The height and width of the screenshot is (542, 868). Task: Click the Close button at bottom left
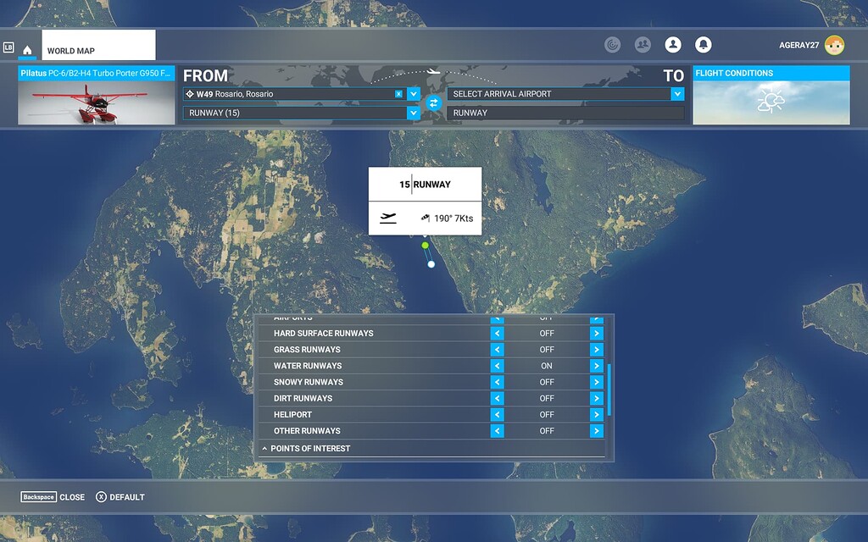click(72, 497)
